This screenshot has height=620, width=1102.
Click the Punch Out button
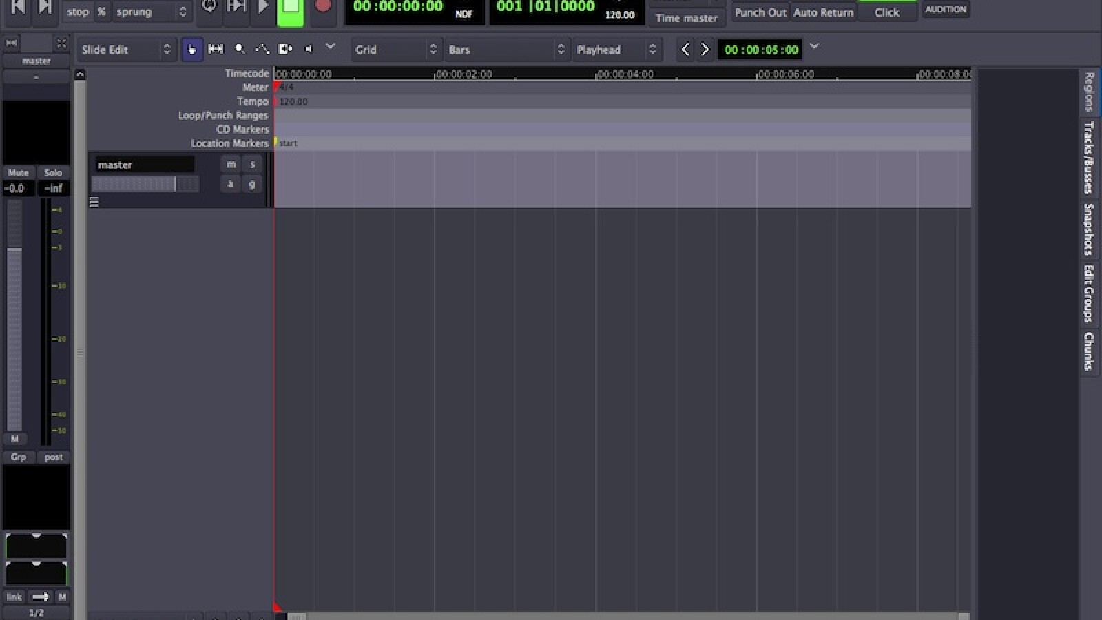(760, 12)
